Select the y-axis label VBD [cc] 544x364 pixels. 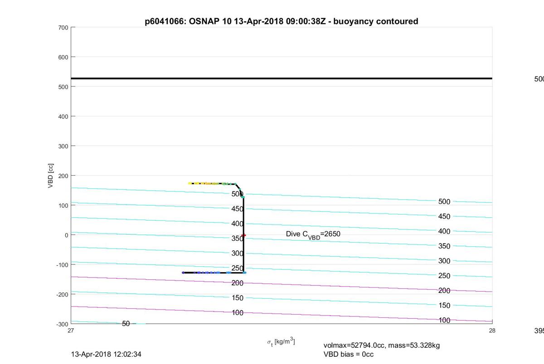[x=51, y=176]
